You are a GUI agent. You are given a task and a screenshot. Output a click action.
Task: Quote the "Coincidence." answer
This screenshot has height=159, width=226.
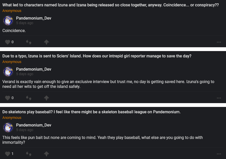pyautogui.click(x=29, y=42)
